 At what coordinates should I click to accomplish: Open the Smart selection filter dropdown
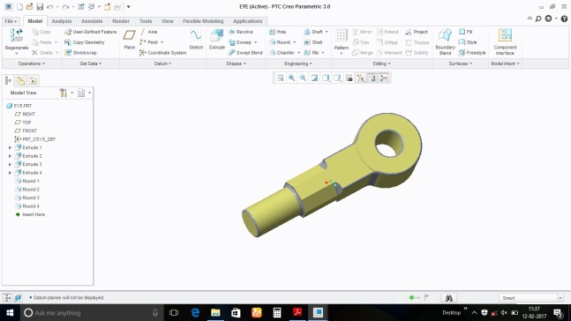[x=560, y=298]
